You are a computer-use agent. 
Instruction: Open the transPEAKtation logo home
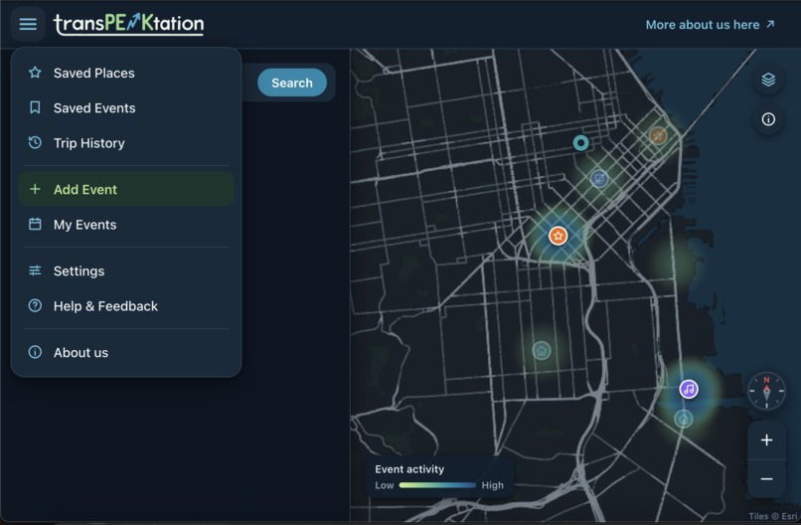[x=129, y=24]
